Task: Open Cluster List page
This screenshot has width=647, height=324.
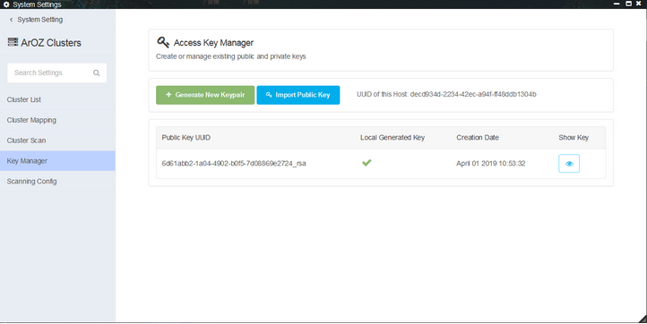Action: pos(57,99)
